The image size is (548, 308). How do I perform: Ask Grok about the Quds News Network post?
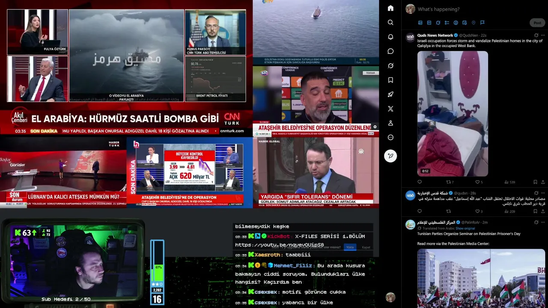(536, 35)
